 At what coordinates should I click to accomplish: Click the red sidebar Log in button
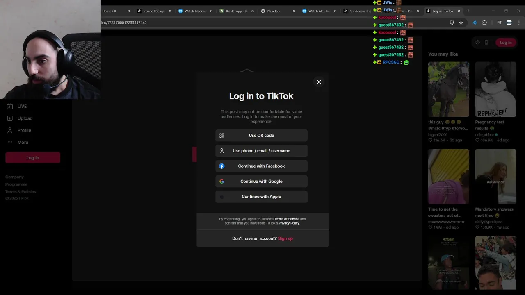click(x=33, y=158)
